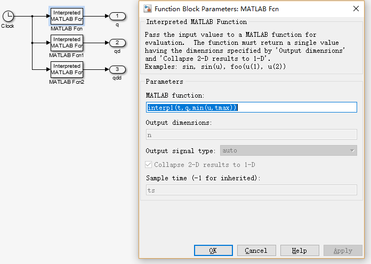Viewport: 371px width, 264px height.
Task: Open Help for this block
Action: [x=299, y=251]
